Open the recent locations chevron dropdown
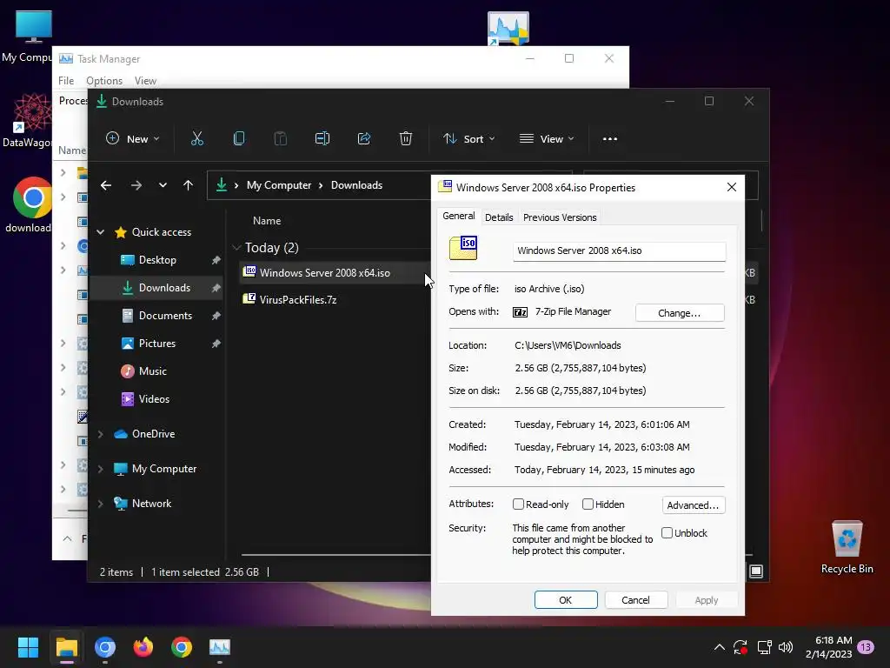Image resolution: width=890 pixels, height=668 pixels. click(x=163, y=185)
